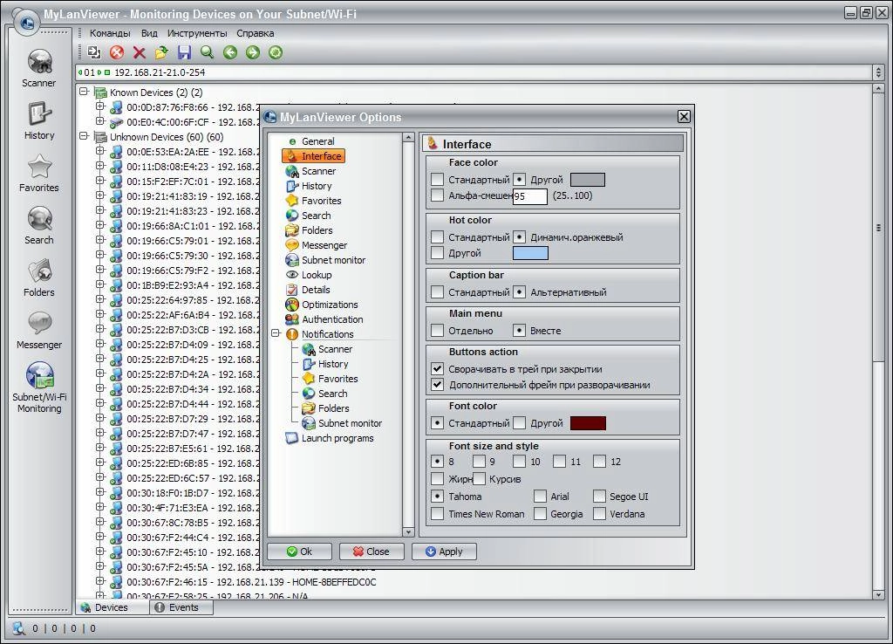Screen dimensions: 893x644
Task: Click the alpha blending value field
Action: 529,196
